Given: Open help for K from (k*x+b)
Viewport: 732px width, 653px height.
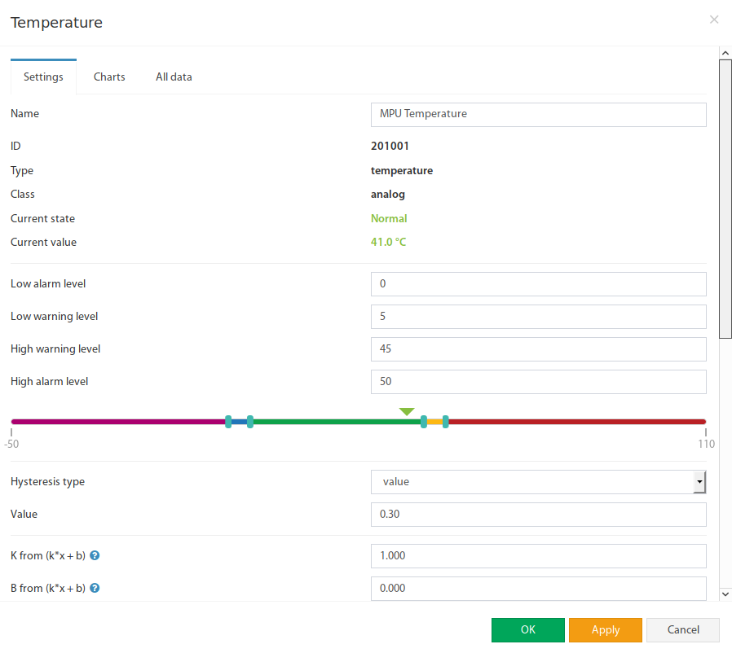Looking at the screenshot, I should tap(95, 555).
